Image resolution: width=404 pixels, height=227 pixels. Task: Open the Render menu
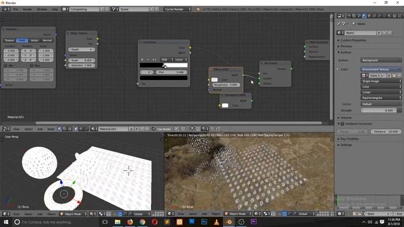tap(27, 9)
